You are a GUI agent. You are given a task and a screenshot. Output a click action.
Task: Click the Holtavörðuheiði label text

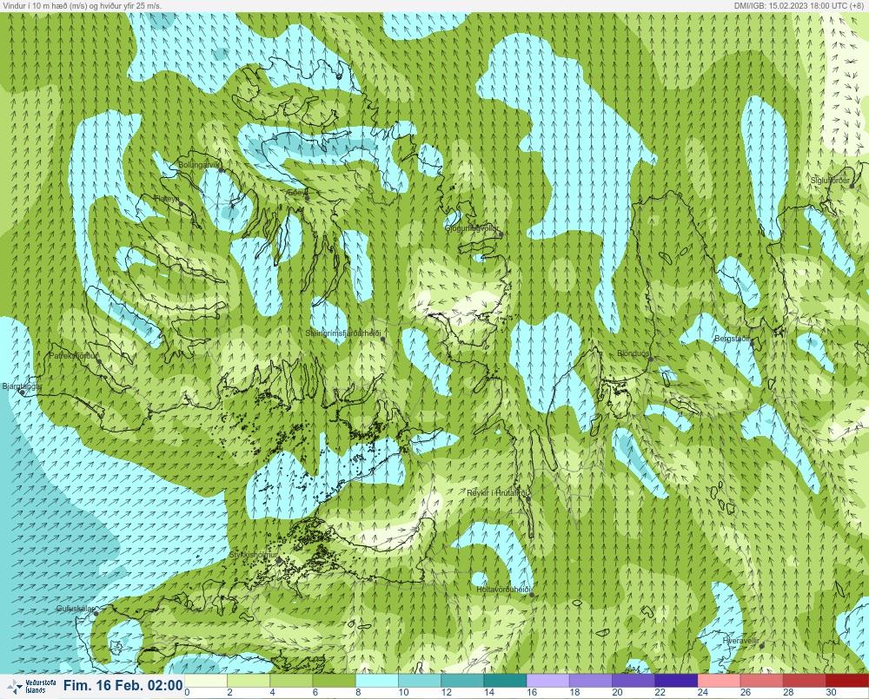coord(504,590)
